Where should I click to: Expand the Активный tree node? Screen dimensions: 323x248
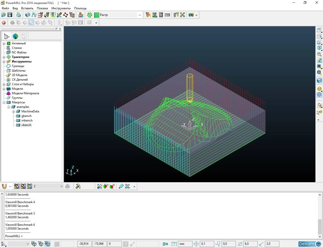[4, 44]
